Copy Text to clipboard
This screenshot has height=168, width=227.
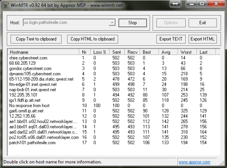pos(36,39)
